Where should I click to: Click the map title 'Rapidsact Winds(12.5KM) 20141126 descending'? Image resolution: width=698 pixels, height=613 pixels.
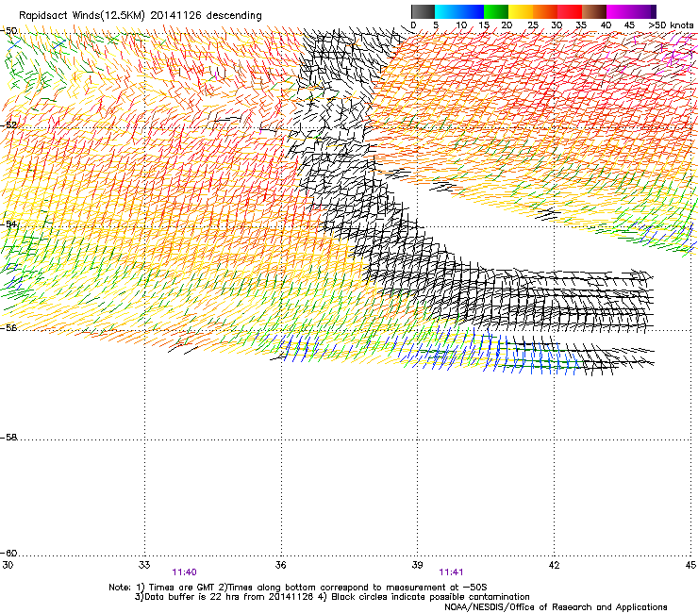[x=141, y=16]
